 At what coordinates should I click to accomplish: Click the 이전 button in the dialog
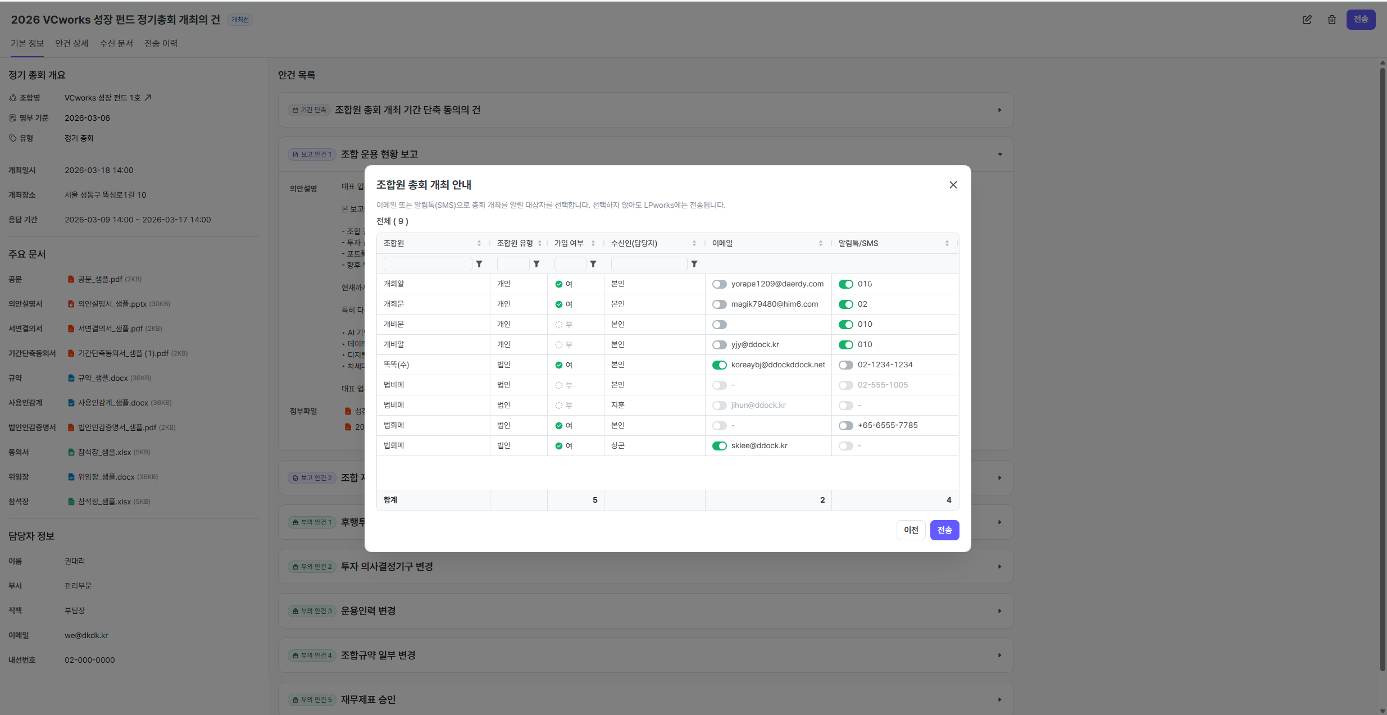tap(911, 530)
